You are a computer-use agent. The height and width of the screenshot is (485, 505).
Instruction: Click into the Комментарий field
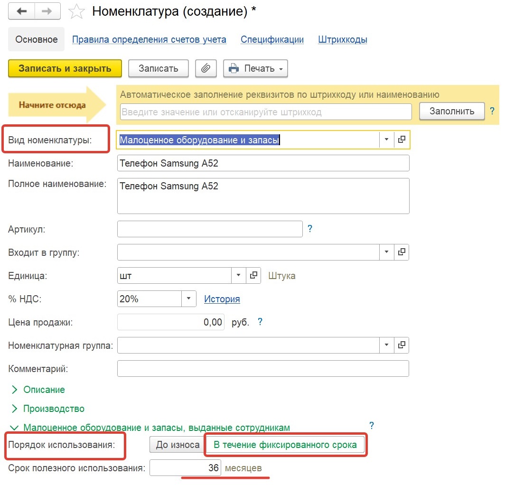point(263,368)
